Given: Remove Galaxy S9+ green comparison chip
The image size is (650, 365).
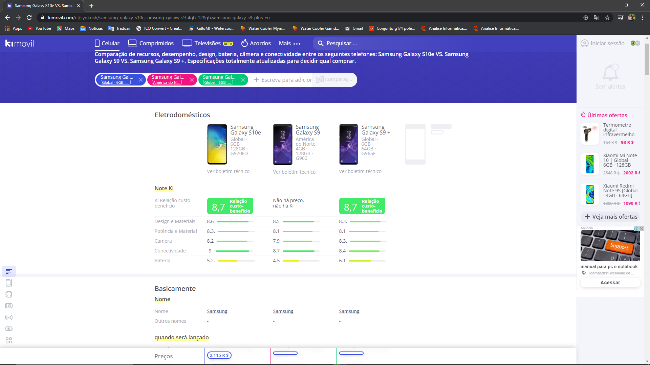Looking at the screenshot, I should click(243, 80).
